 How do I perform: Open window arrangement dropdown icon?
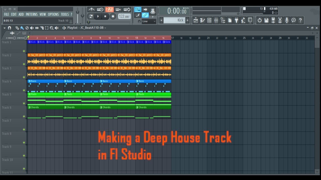pyautogui.click(x=250, y=20)
